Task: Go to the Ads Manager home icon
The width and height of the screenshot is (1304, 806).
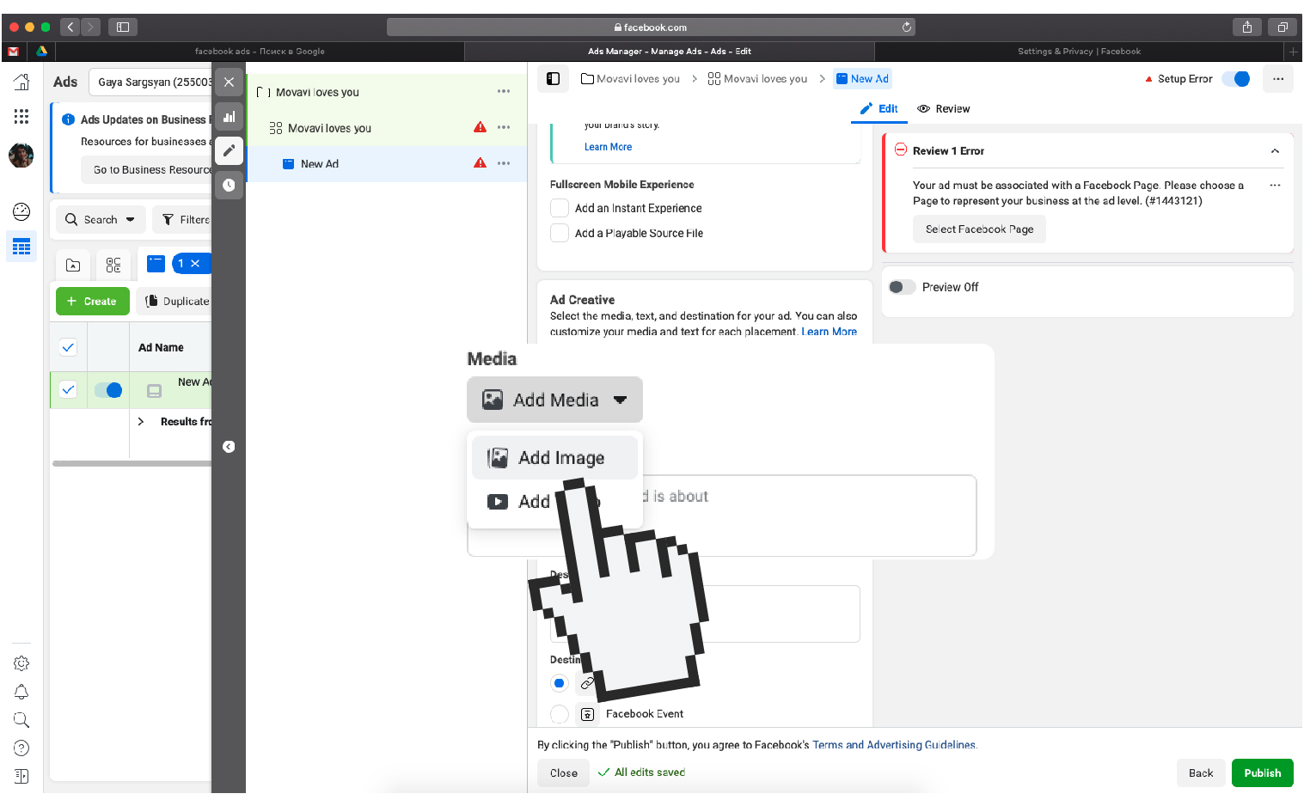Action: (21, 82)
